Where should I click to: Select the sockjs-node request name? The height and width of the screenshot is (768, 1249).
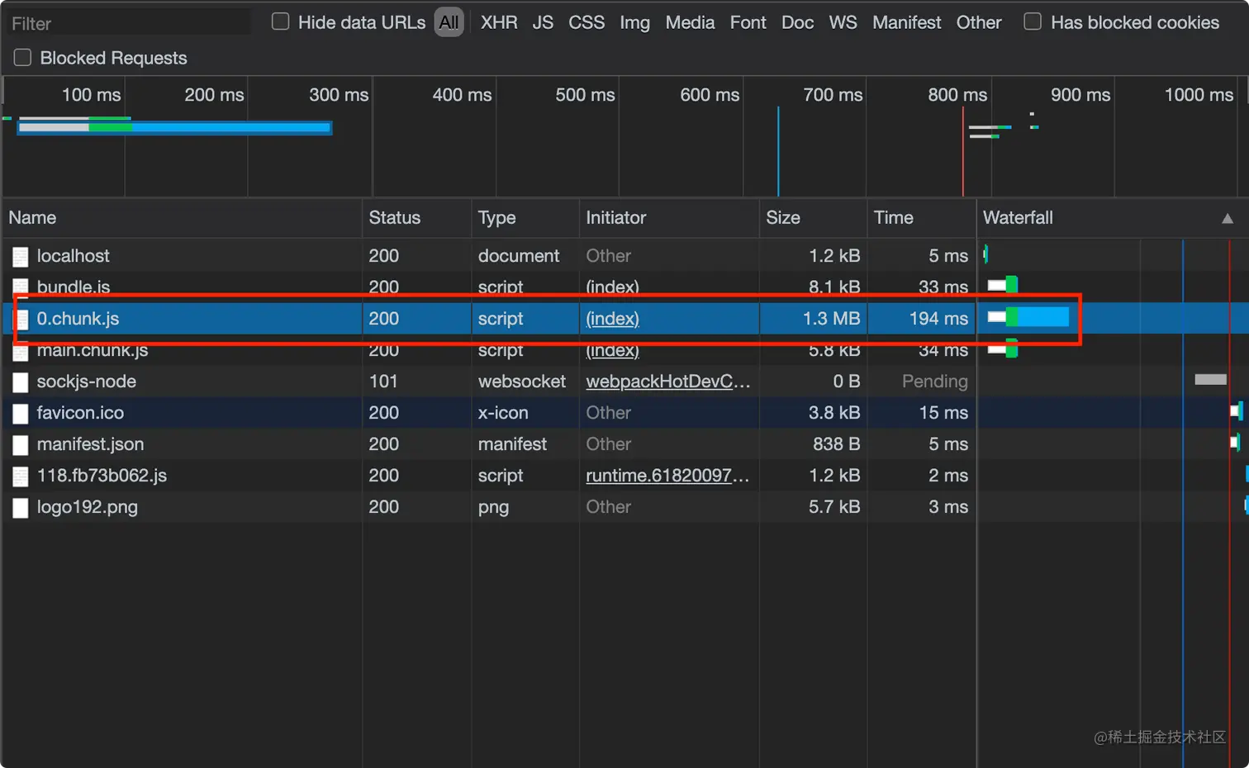pos(86,382)
